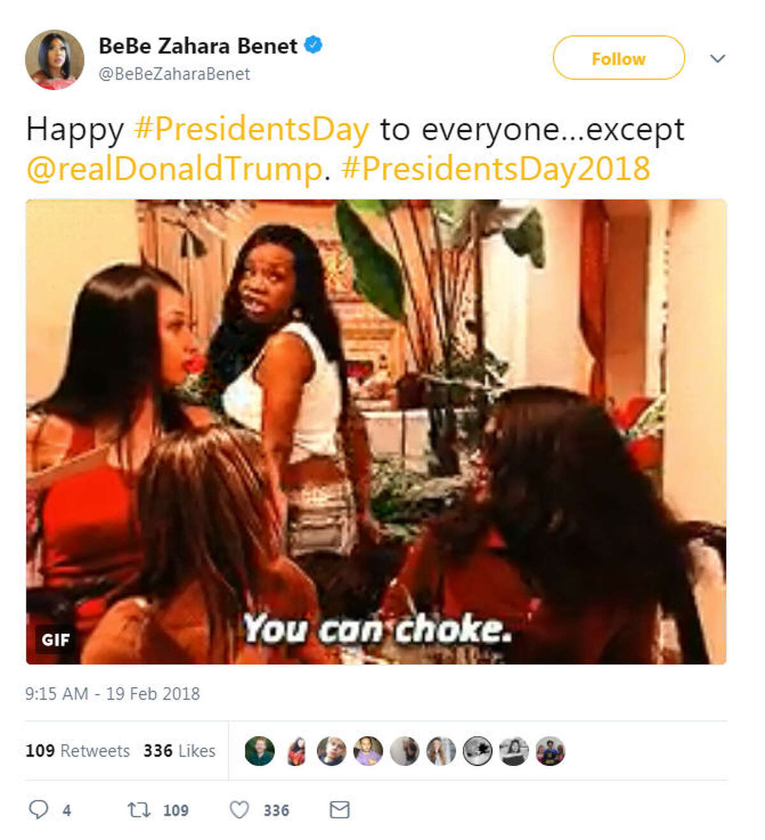Click the fifth liker avatar

(405, 751)
